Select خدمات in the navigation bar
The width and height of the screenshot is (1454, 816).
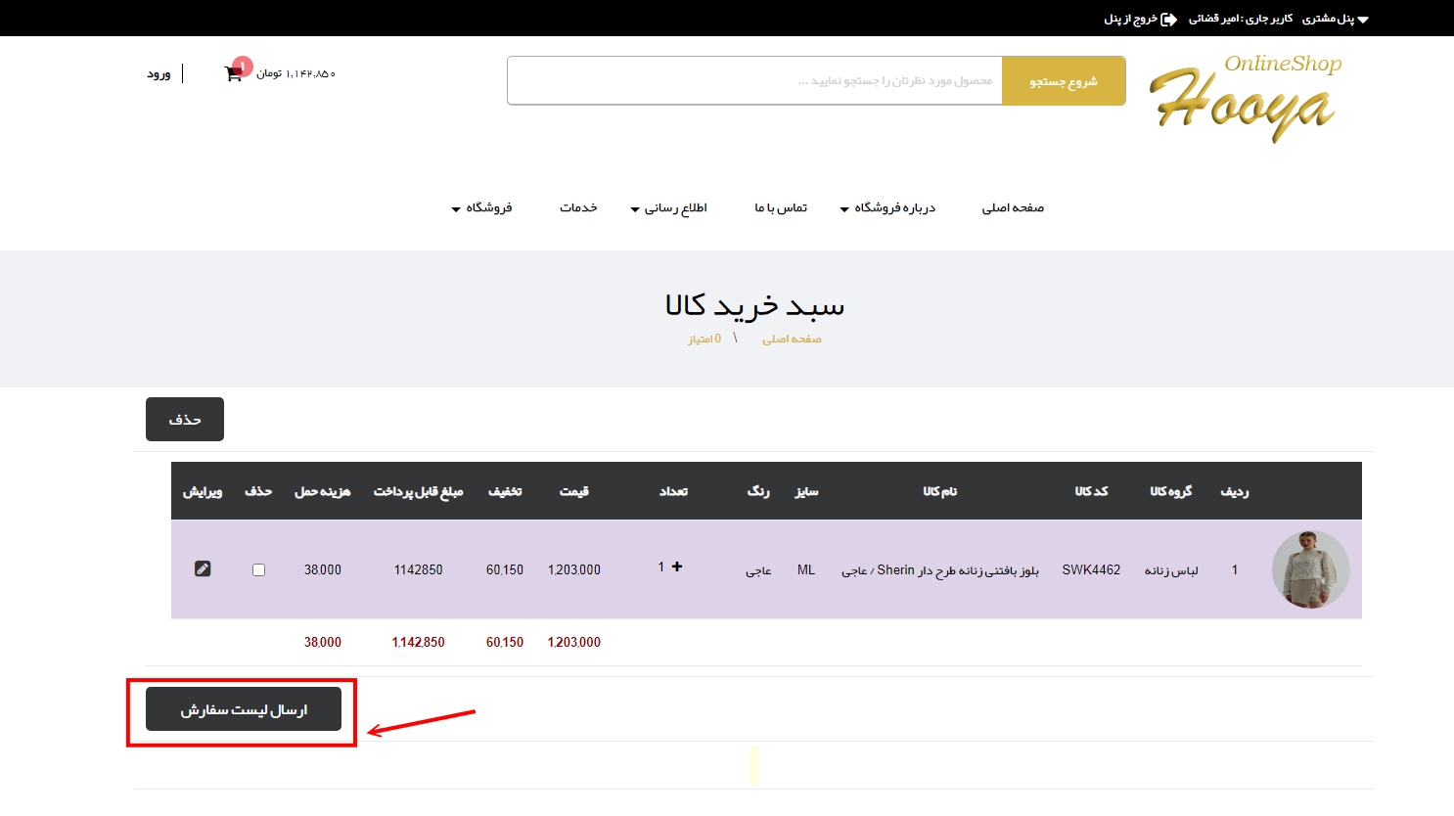[x=578, y=208]
